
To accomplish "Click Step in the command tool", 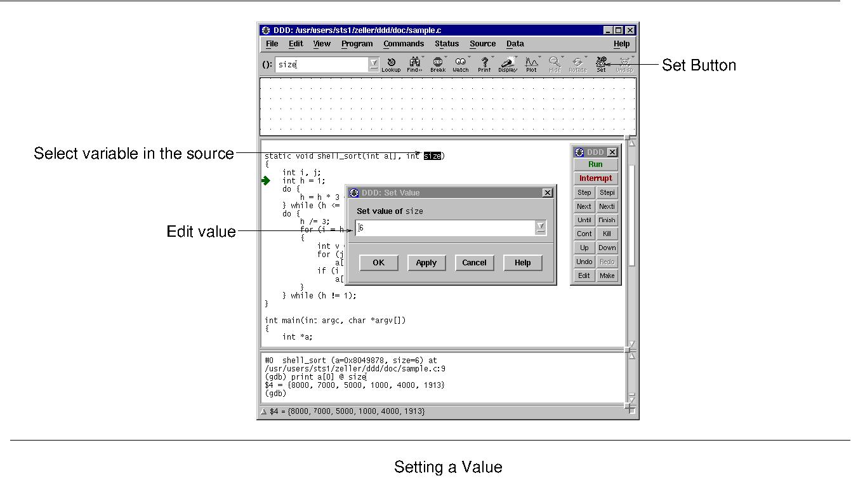I will coord(584,192).
